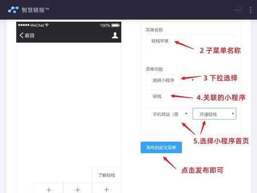Click the battery icon in phone status bar
The width and height of the screenshot is (257, 193).
coord(116,25)
